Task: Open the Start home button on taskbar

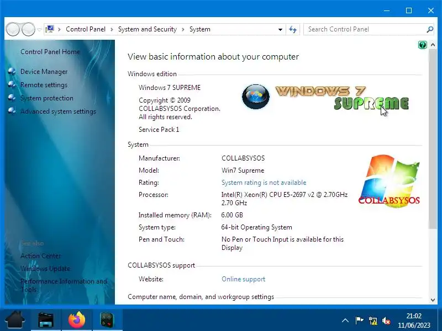Action: pos(15,320)
